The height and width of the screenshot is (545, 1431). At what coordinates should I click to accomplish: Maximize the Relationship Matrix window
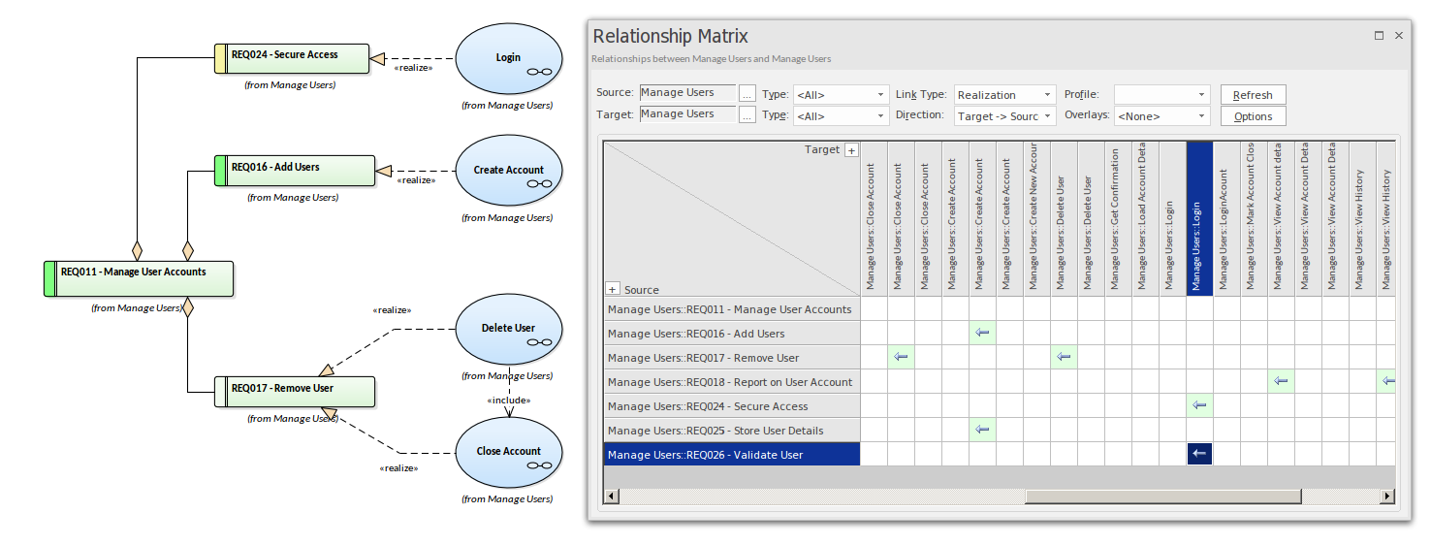coord(1379,35)
